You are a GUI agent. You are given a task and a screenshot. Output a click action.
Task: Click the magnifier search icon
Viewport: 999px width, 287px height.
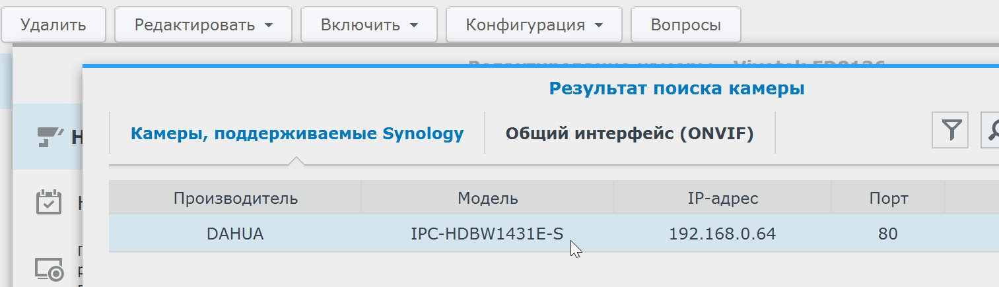tap(991, 131)
